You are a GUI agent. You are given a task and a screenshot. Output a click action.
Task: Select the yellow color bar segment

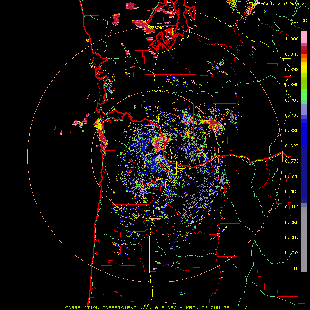point(304,68)
